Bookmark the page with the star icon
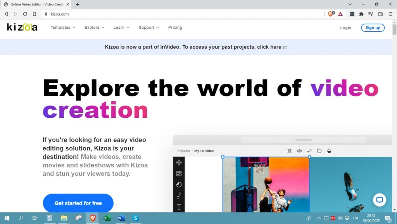The height and width of the screenshot is (224, 397). point(35,13)
